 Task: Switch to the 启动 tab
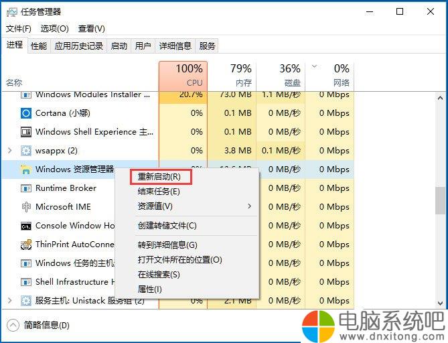[x=119, y=46]
